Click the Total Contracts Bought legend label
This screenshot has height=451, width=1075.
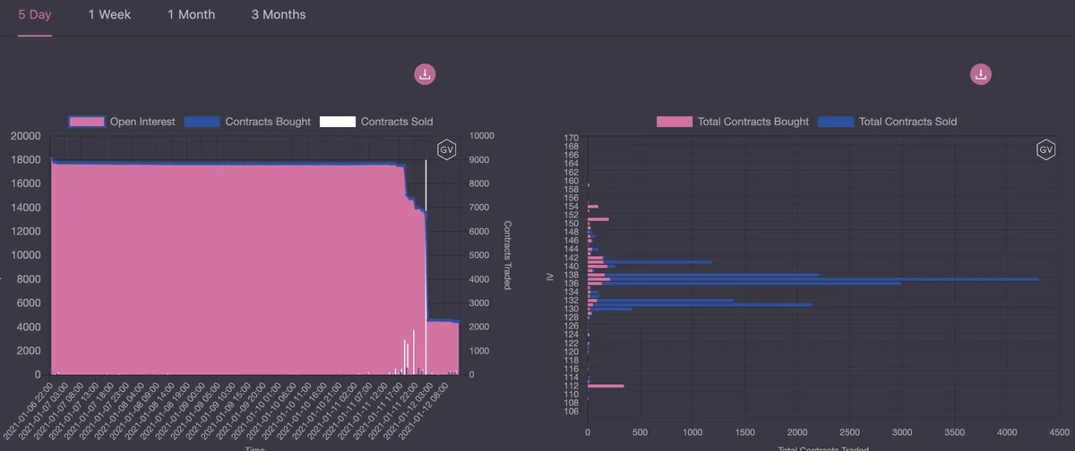tap(753, 122)
